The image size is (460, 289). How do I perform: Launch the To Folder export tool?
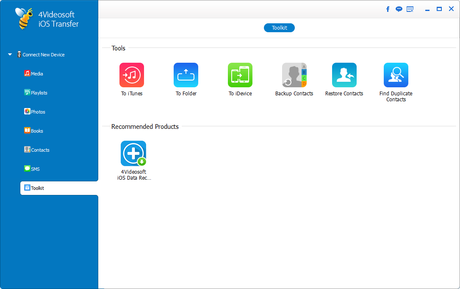(x=186, y=75)
